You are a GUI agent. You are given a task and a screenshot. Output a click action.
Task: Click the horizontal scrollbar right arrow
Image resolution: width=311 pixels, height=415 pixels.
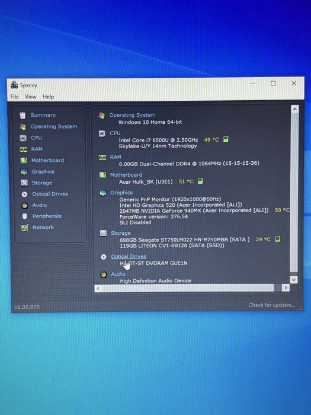click(286, 288)
